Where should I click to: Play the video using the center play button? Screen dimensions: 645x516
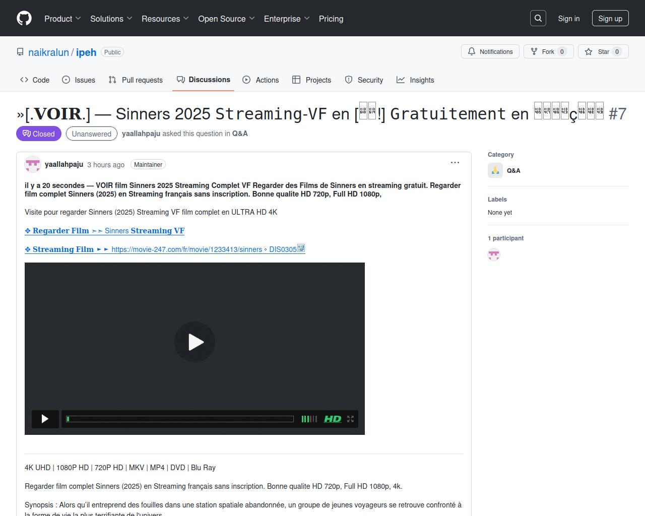tap(195, 342)
